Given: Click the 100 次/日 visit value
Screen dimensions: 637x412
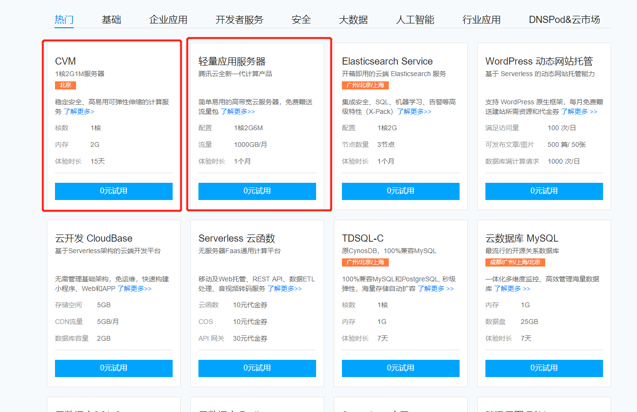Looking at the screenshot, I should click(562, 128).
